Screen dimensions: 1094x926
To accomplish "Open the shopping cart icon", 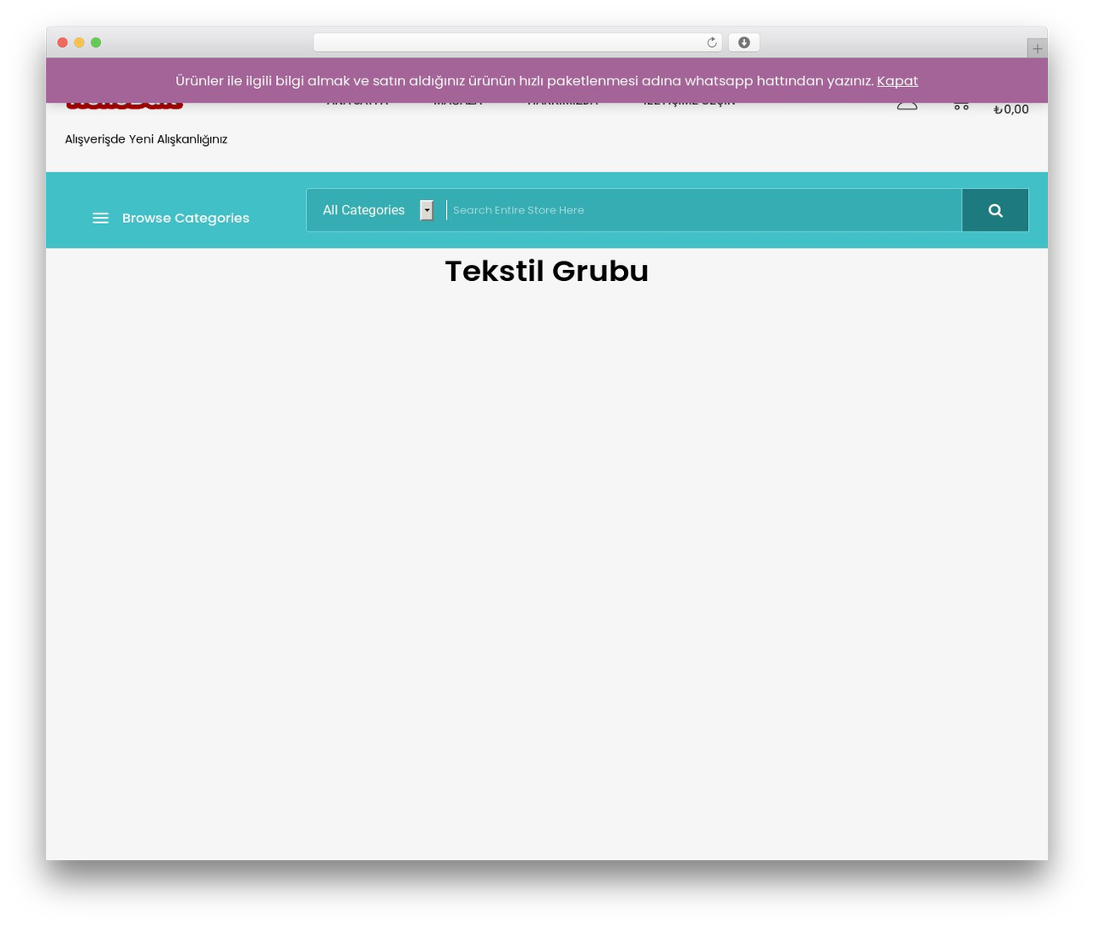I will (x=962, y=106).
